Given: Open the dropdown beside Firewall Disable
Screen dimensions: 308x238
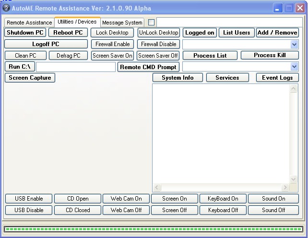Looking at the screenshot, I should coord(294,44).
